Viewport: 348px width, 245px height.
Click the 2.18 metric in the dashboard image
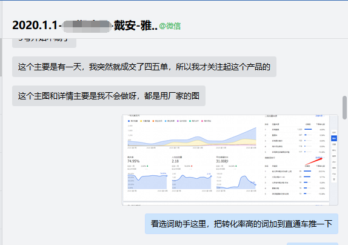175,161
